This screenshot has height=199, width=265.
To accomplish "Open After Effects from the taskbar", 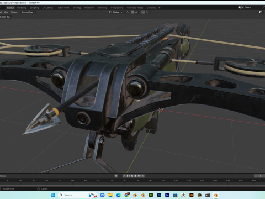I will coord(167,195).
